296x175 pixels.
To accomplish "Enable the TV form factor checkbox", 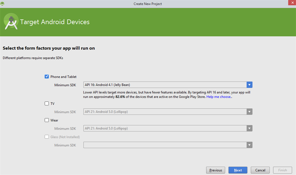I will tap(47, 104).
